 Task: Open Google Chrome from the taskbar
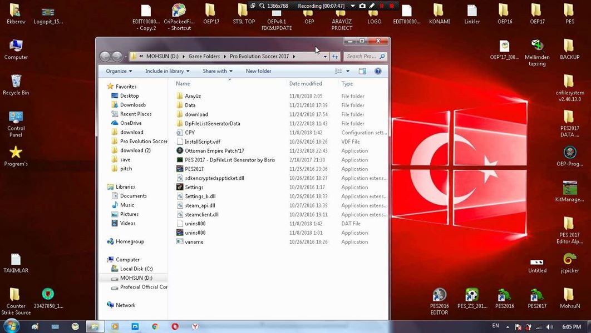(155, 326)
